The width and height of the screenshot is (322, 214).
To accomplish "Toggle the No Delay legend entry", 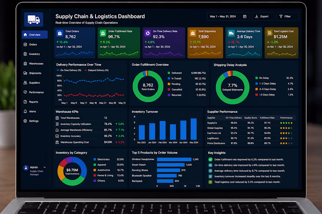I will tap(262, 78).
